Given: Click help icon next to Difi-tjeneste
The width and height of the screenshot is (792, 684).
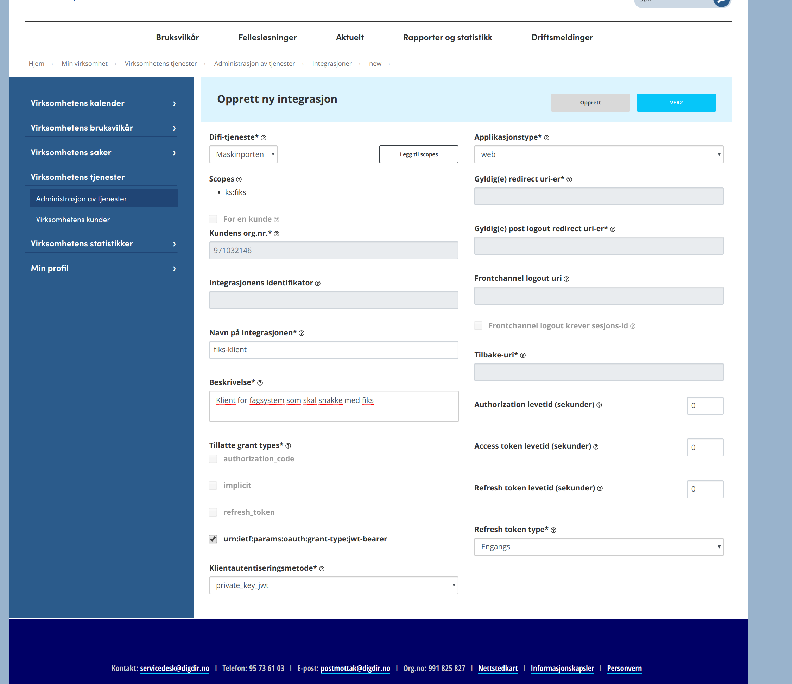Looking at the screenshot, I should coord(264,138).
